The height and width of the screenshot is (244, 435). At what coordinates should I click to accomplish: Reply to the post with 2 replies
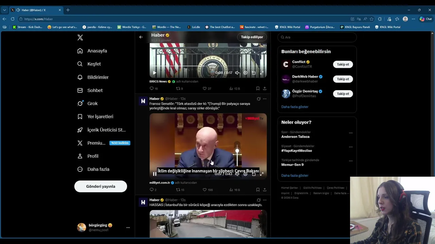point(153,190)
